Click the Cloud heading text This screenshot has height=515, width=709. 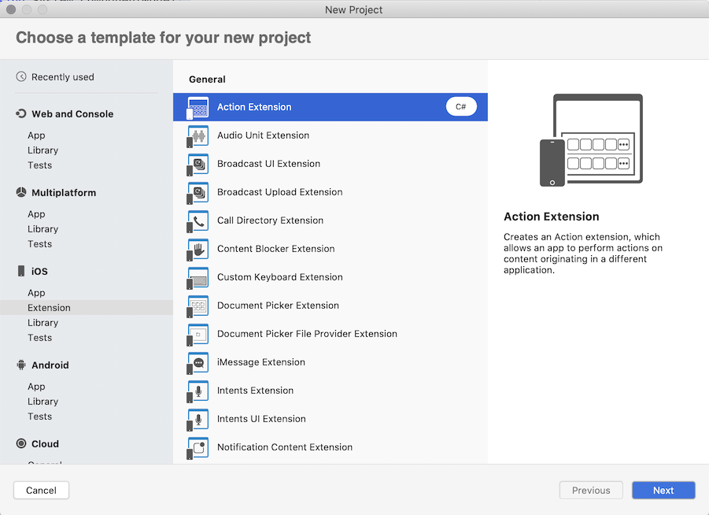click(x=45, y=444)
